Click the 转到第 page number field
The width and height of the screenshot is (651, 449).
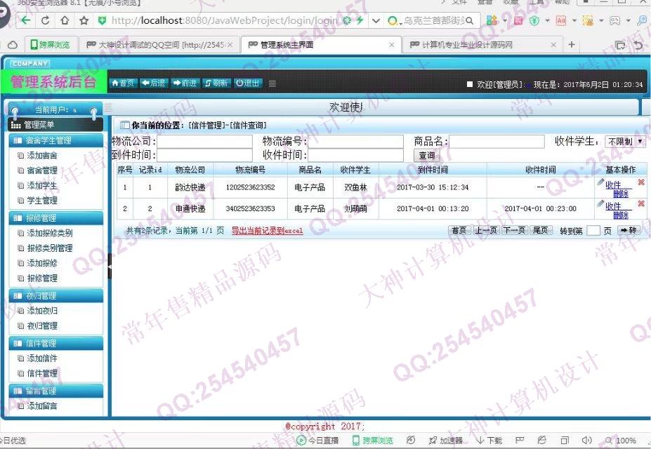pos(593,231)
